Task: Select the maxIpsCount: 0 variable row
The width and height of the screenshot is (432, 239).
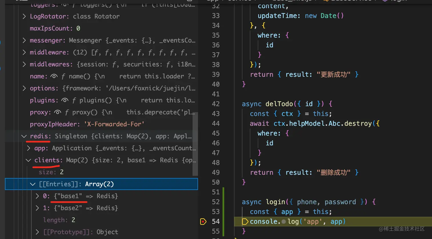Action: [x=101, y=29]
